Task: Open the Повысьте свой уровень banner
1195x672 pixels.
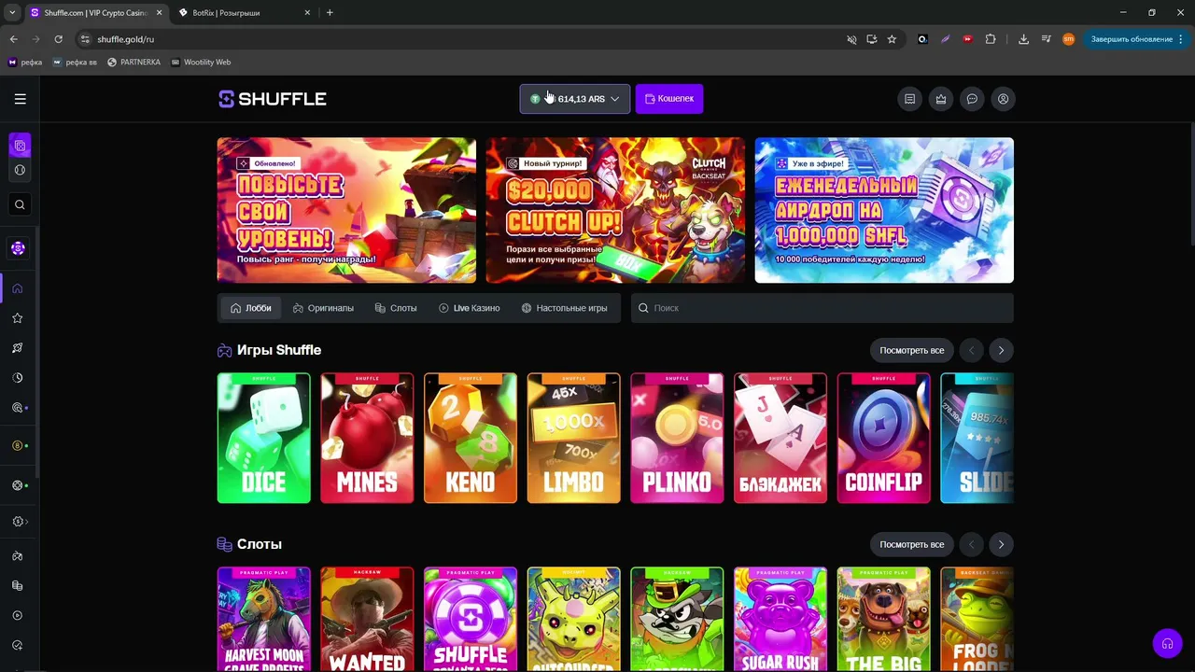Action: (346, 210)
